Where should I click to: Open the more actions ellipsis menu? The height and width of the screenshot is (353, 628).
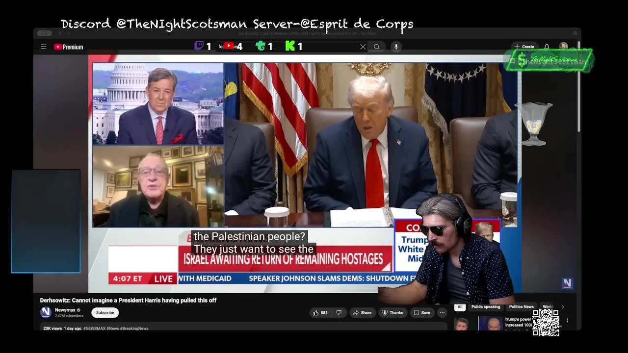(x=442, y=313)
